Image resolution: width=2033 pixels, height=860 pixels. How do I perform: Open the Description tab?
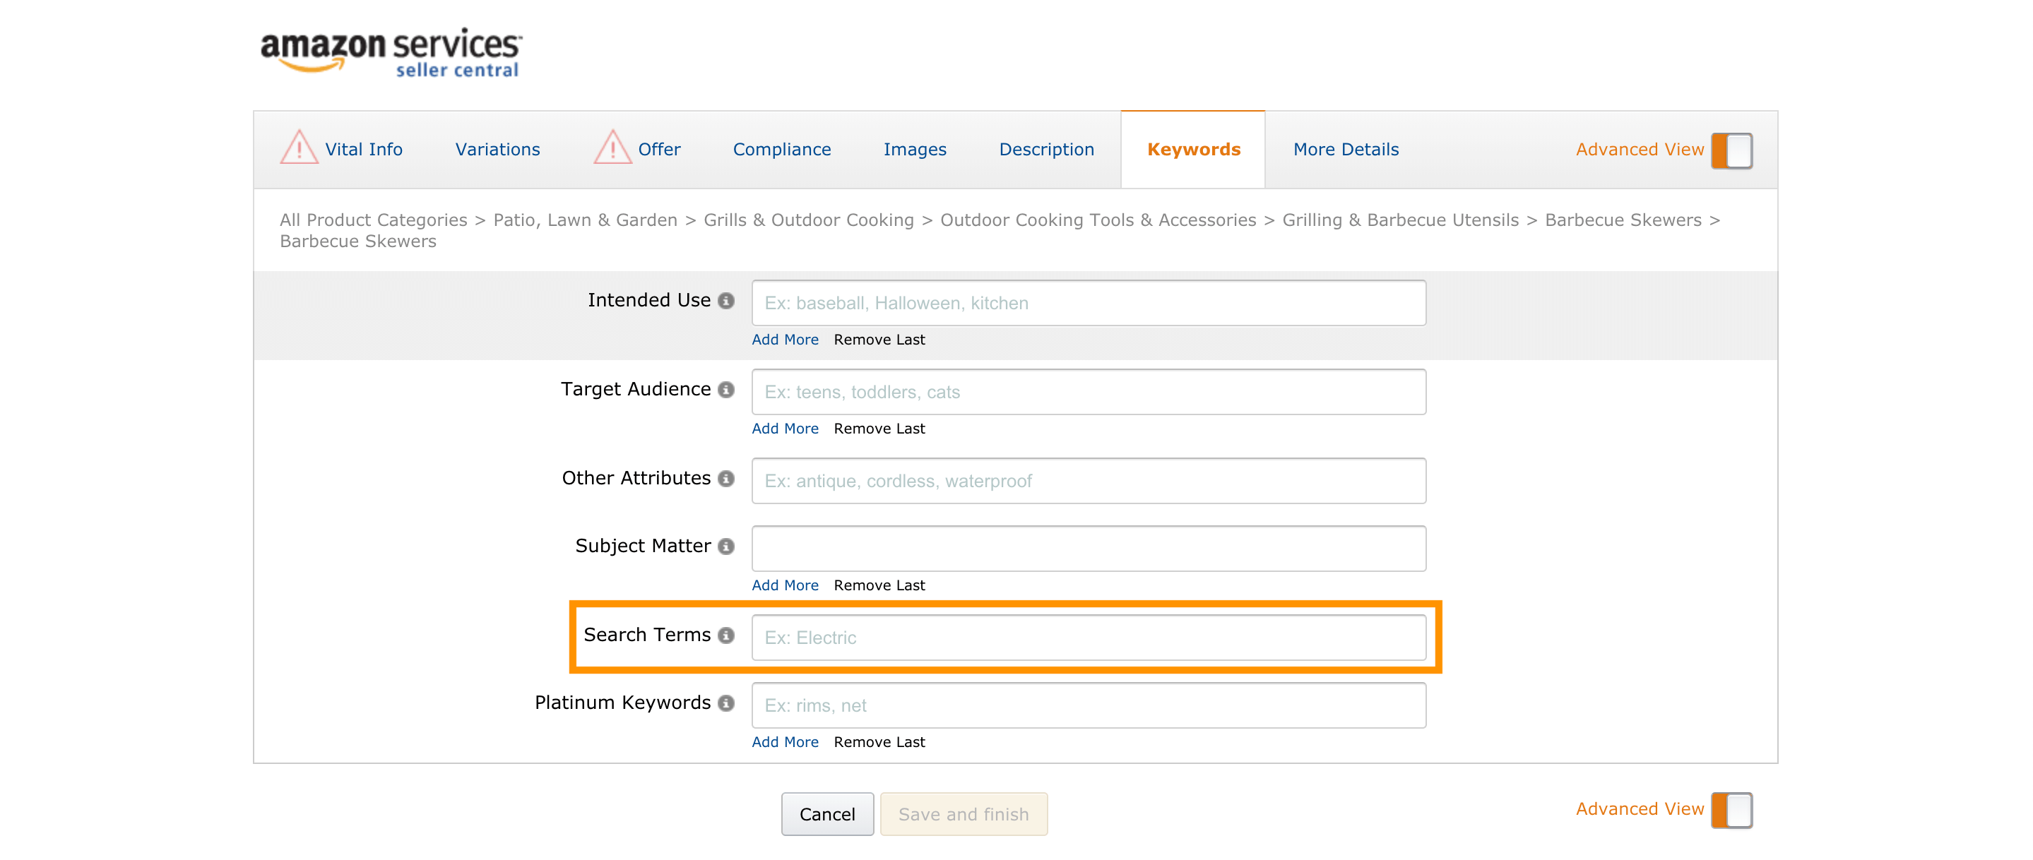coord(1046,149)
